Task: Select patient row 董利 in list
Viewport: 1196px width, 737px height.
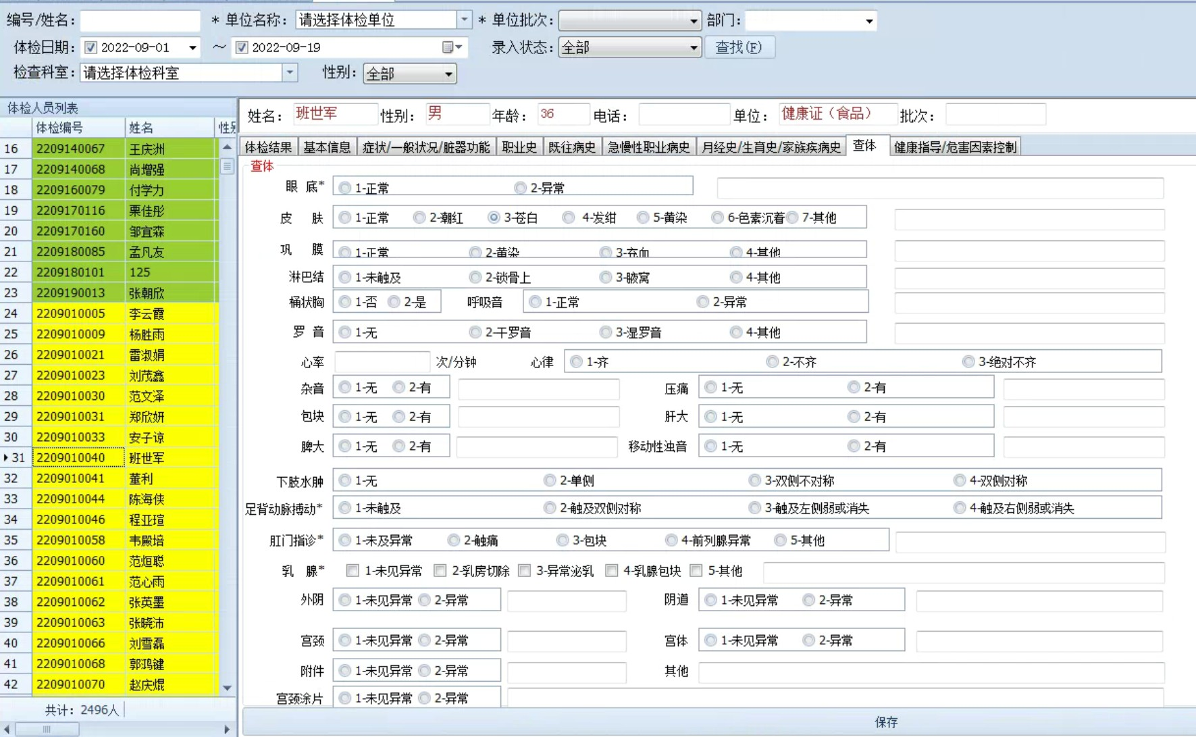Action: click(x=142, y=478)
